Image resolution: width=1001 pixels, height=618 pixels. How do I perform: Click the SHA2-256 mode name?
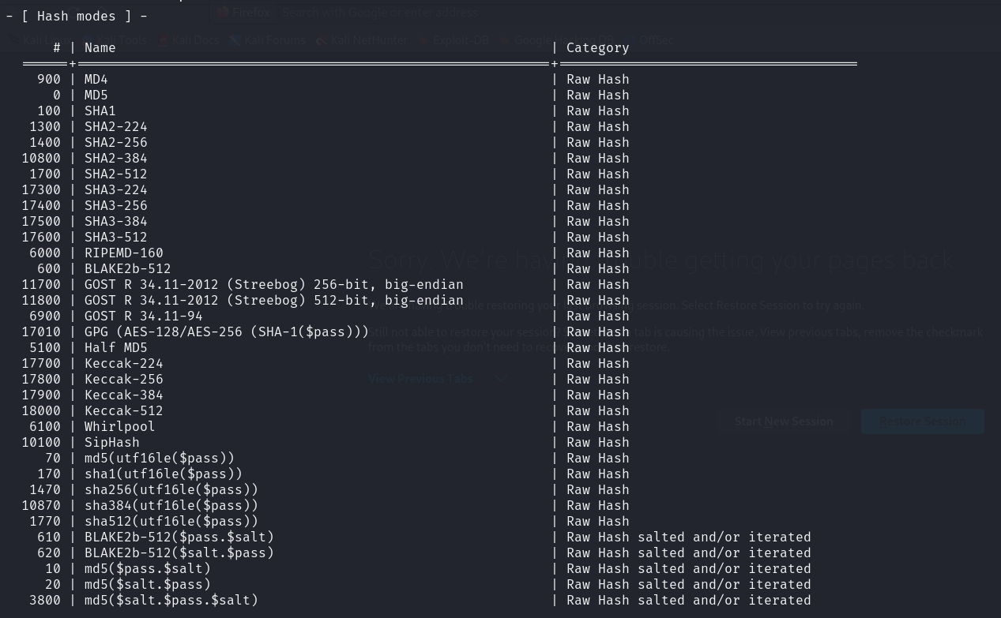coord(116,142)
